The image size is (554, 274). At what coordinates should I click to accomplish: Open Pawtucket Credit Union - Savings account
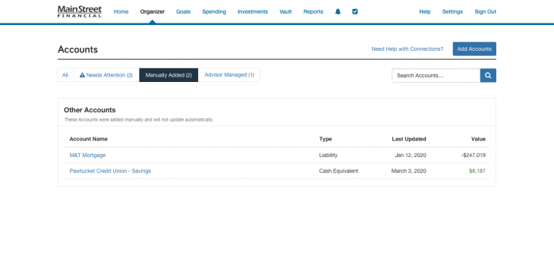110,171
